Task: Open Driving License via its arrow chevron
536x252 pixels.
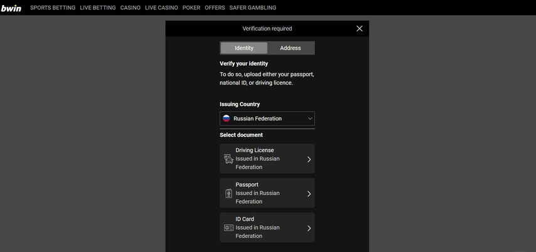Action: [309, 159]
